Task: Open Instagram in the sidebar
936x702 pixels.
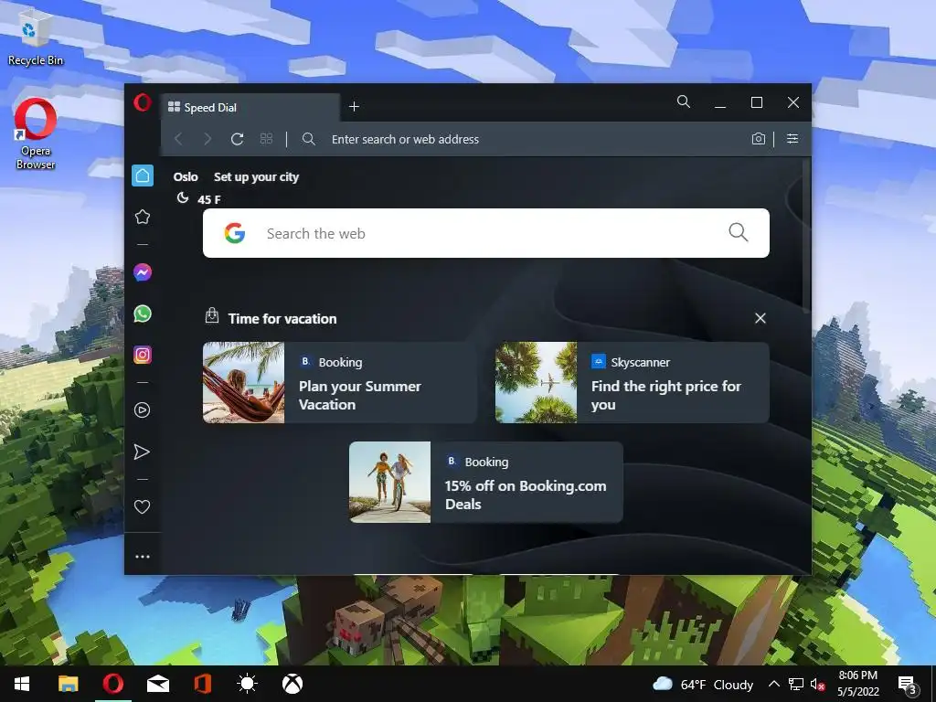Action: pos(142,356)
